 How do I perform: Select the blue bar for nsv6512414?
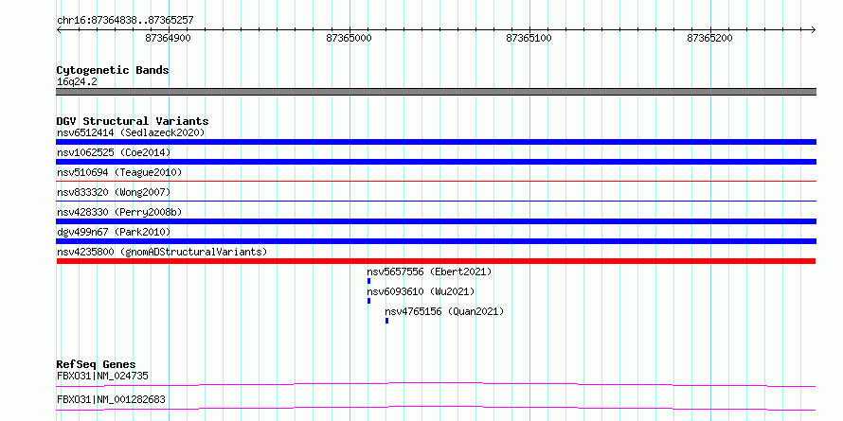(436, 142)
